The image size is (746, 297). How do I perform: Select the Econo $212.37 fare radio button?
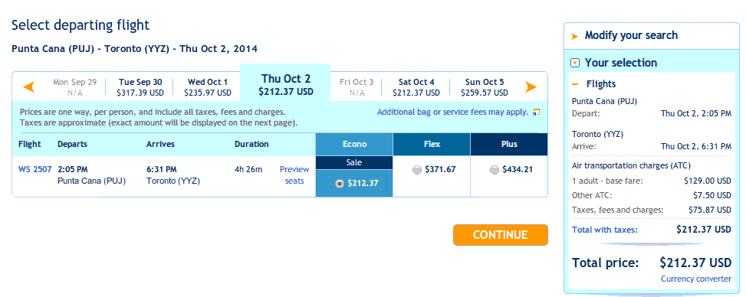click(x=339, y=184)
